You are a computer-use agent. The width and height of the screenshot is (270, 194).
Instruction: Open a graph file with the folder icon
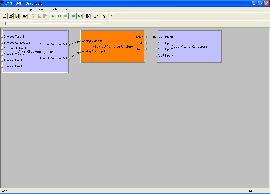tap(11, 16)
